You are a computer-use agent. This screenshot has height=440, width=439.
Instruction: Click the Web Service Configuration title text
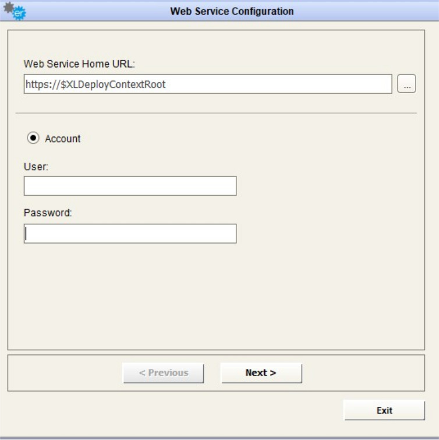pyautogui.click(x=232, y=12)
